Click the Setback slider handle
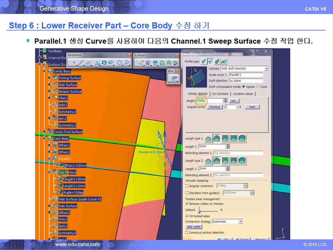Viewport: 333px width, 250px height. click(x=199, y=211)
